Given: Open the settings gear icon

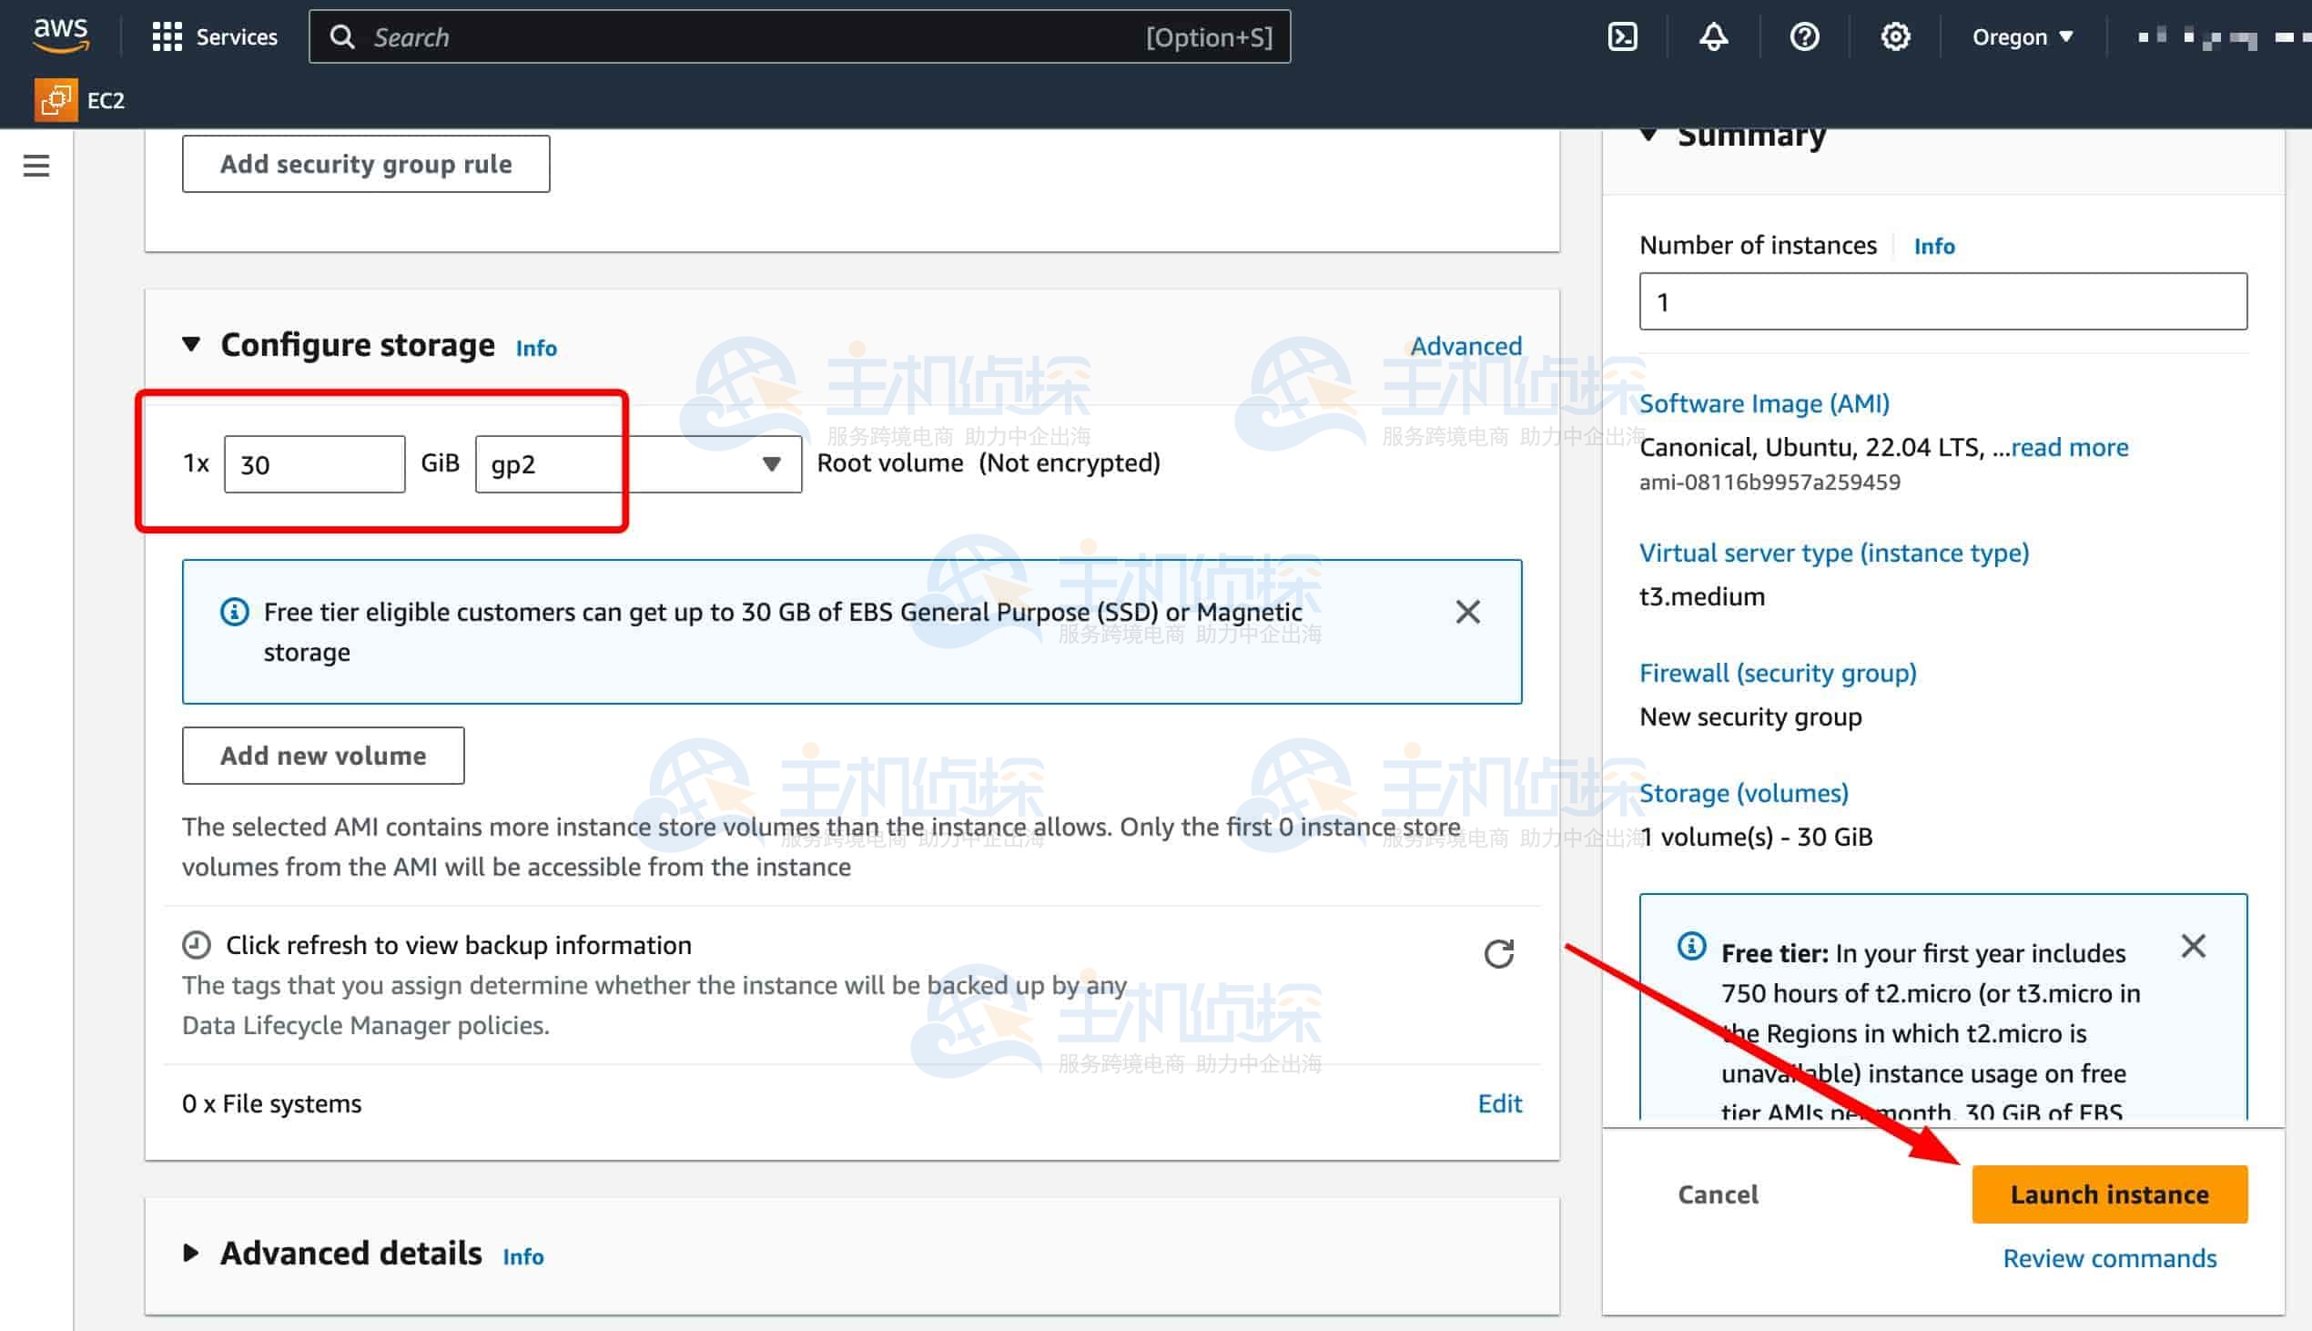Looking at the screenshot, I should (x=1895, y=37).
